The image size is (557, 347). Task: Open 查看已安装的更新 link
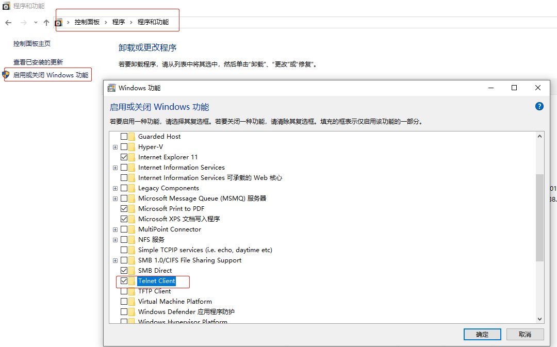[x=38, y=62]
